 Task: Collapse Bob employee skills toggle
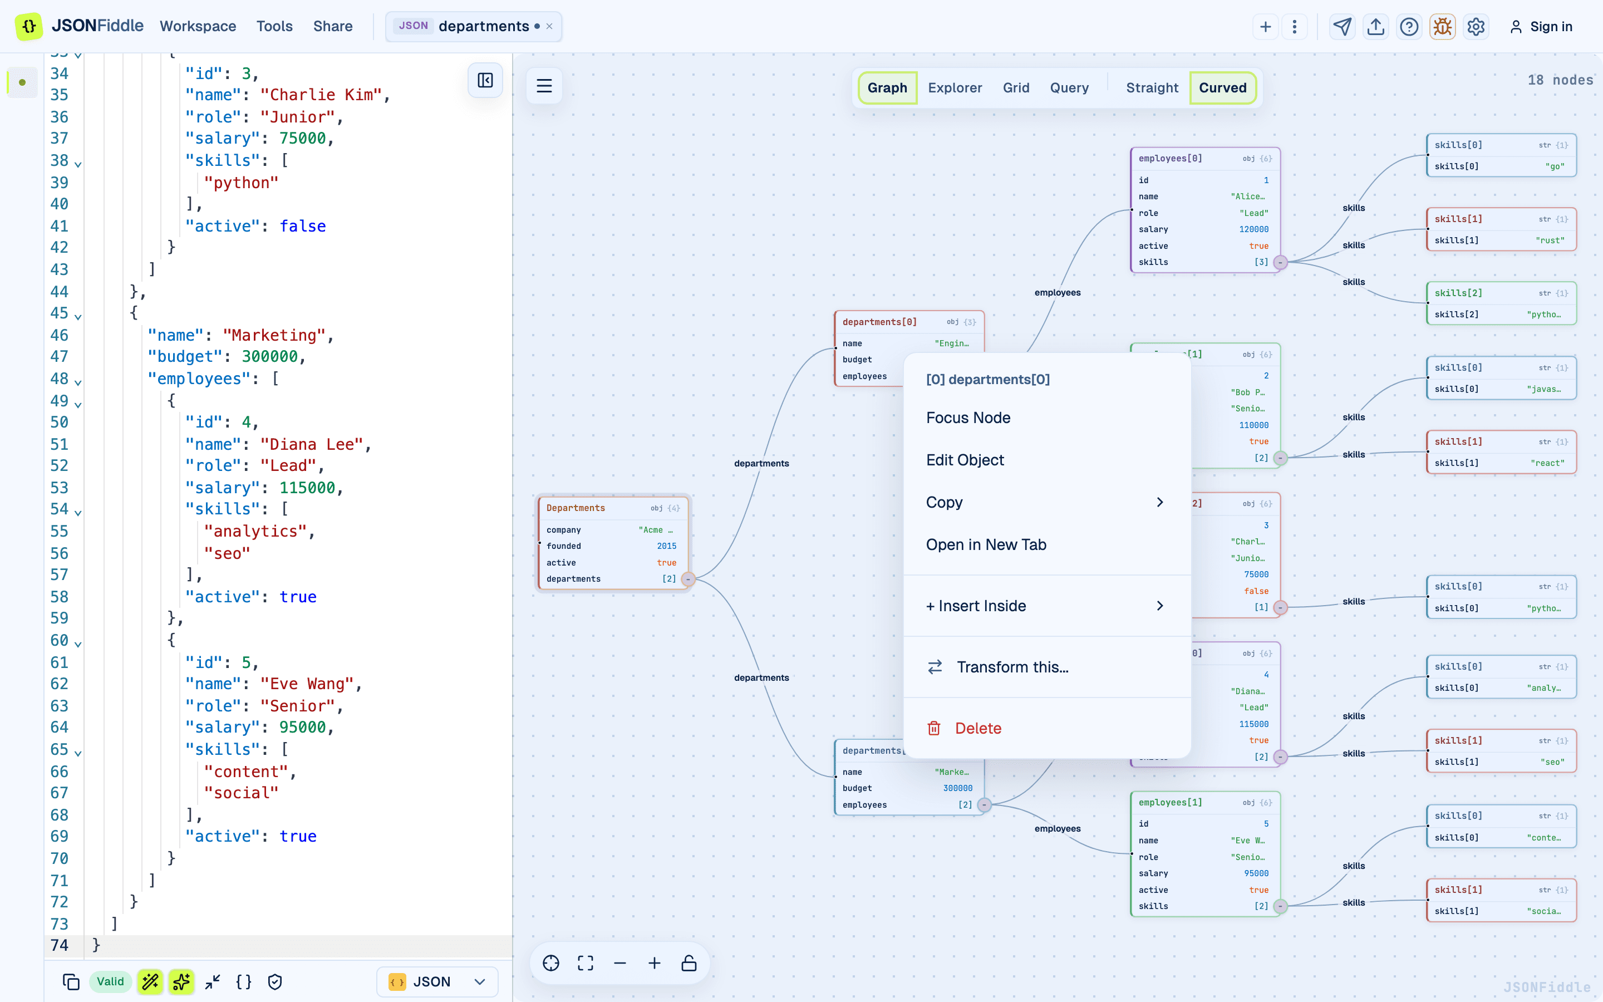click(x=1280, y=458)
